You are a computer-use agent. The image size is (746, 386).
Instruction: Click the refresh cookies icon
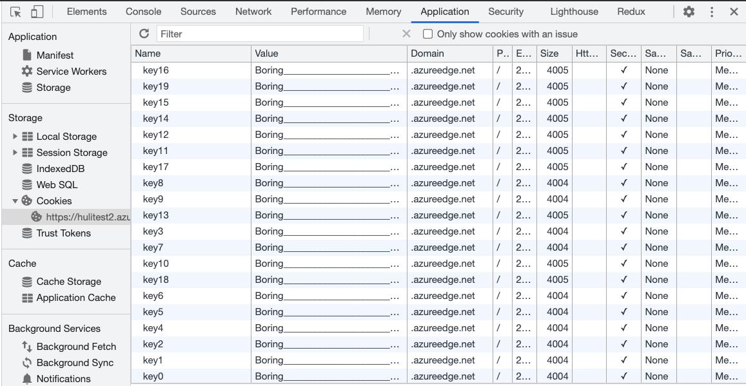click(x=144, y=34)
